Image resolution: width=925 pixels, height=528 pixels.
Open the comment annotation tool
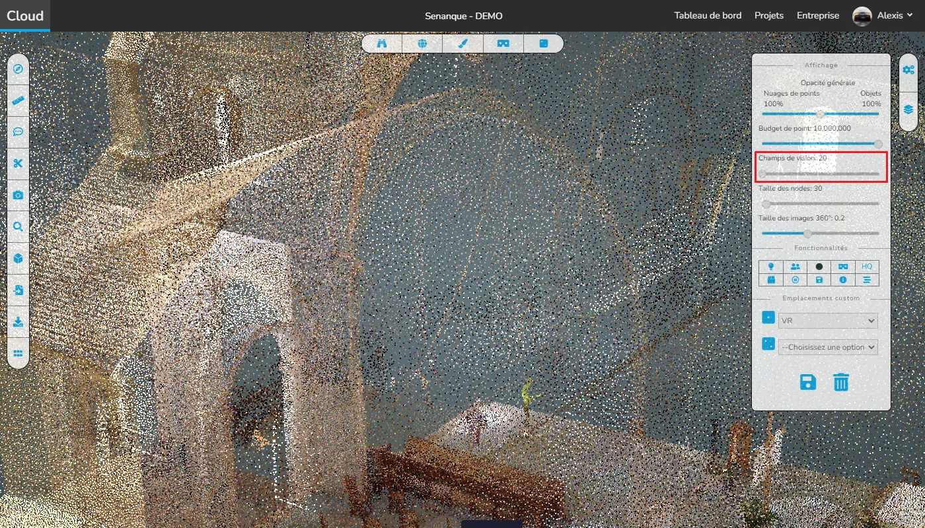pos(18,131)
